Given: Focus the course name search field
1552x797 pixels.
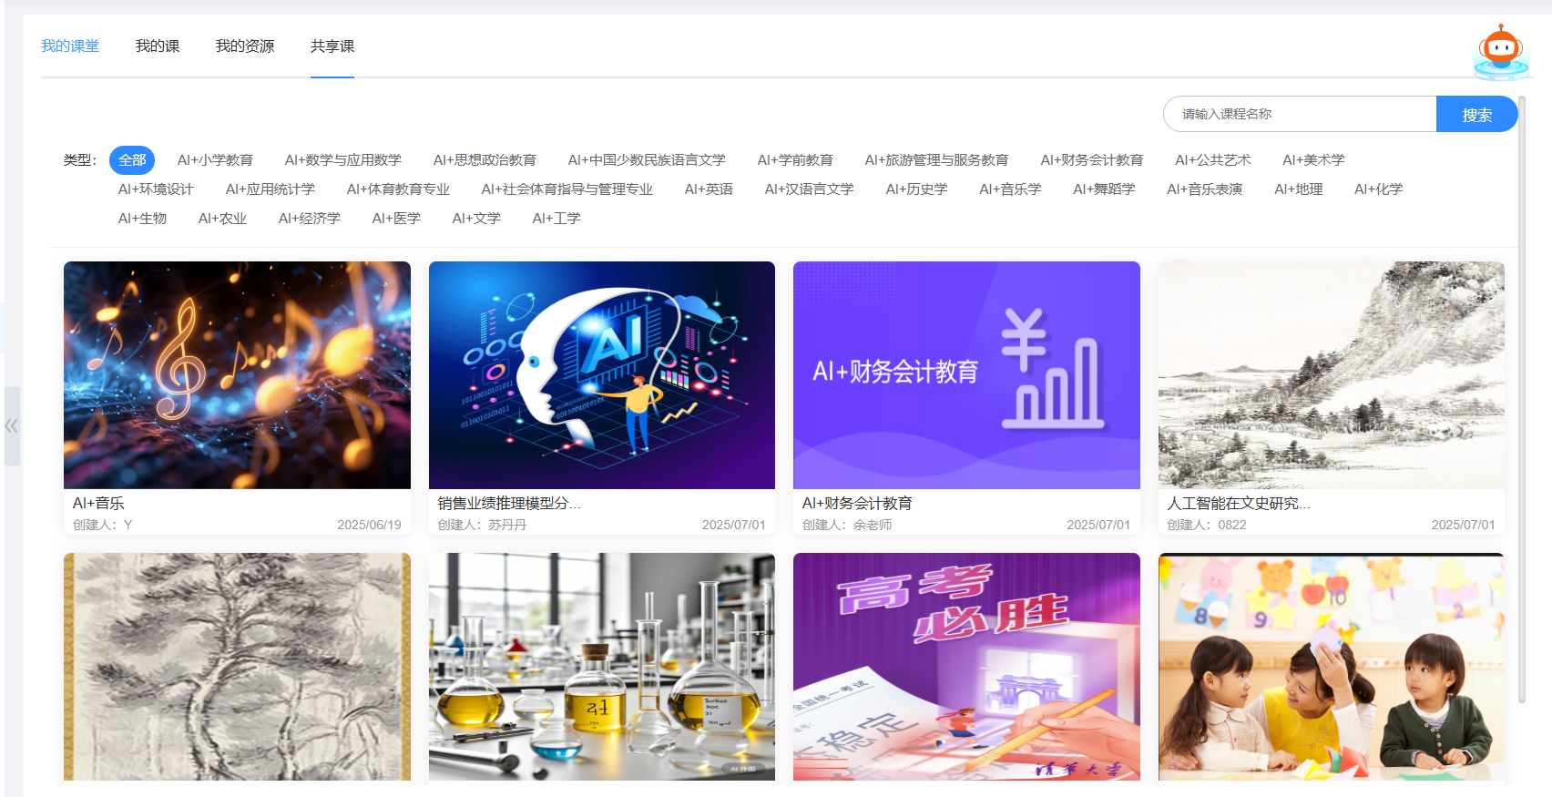Looking at the screenshot, I should tap(1300, 115).
